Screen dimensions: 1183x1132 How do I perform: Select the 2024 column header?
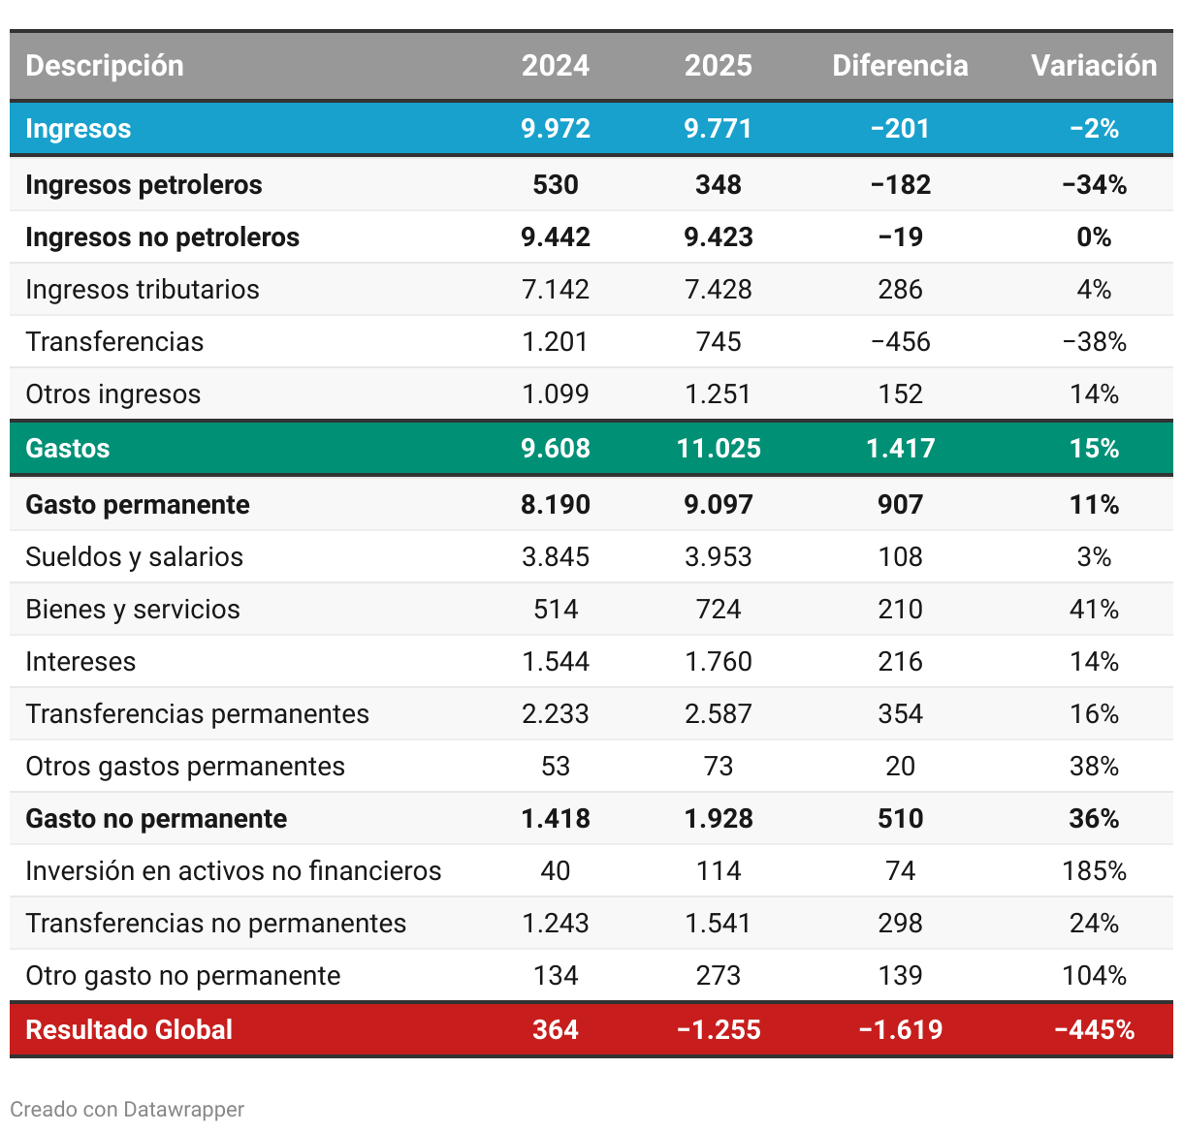[x=555, y=66]
